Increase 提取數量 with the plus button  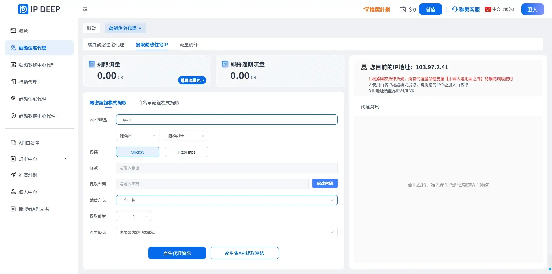tap(146, 216)
